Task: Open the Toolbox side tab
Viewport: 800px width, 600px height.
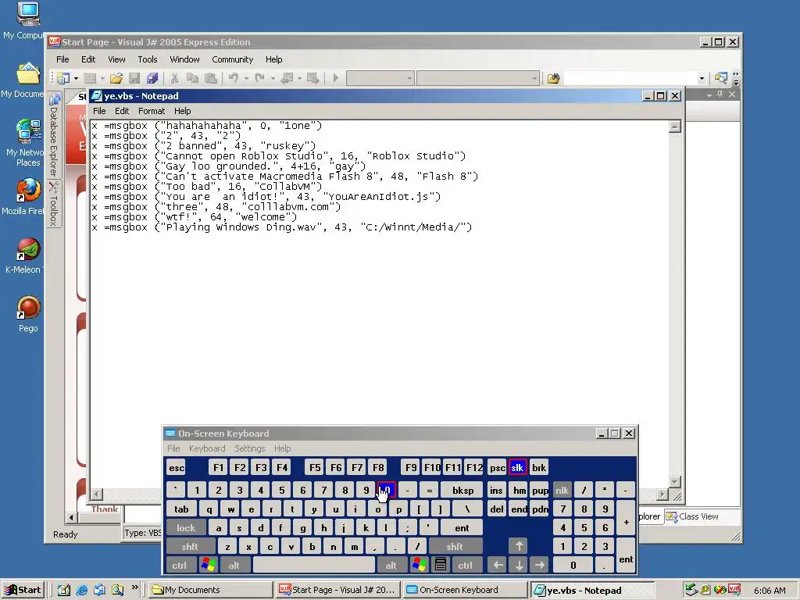Action: point(54,204)
